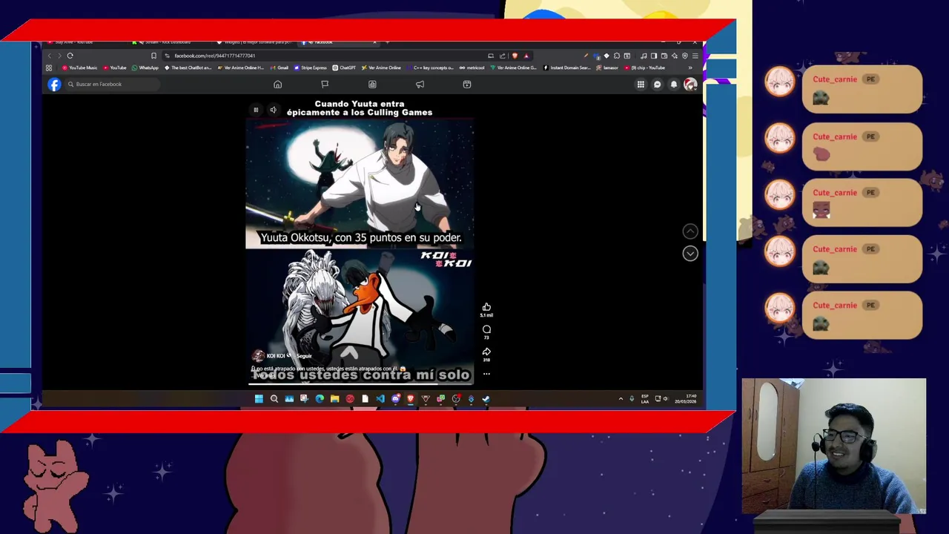This screenshot has width=949, height=534.
Task: Click the Buscar en Facebook search field
Action: coord(111,84)
